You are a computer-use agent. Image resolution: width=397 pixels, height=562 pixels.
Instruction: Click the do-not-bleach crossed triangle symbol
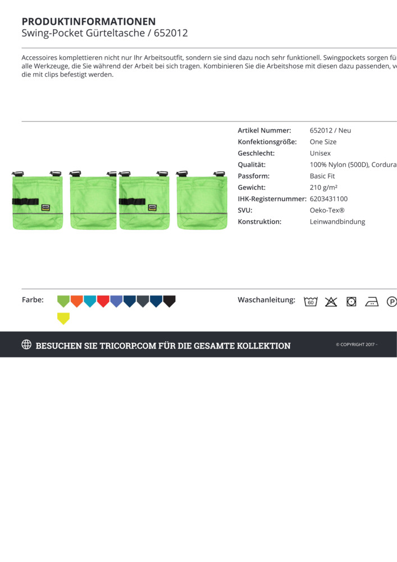tap(331, 302)
